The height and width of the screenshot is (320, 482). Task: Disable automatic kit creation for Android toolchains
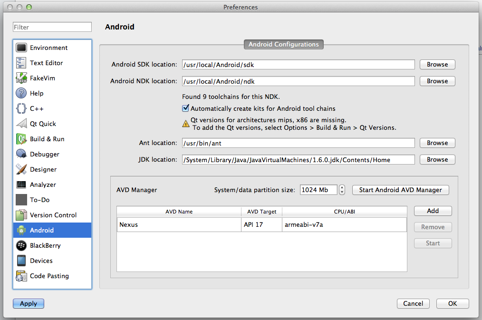coord(185,108)
